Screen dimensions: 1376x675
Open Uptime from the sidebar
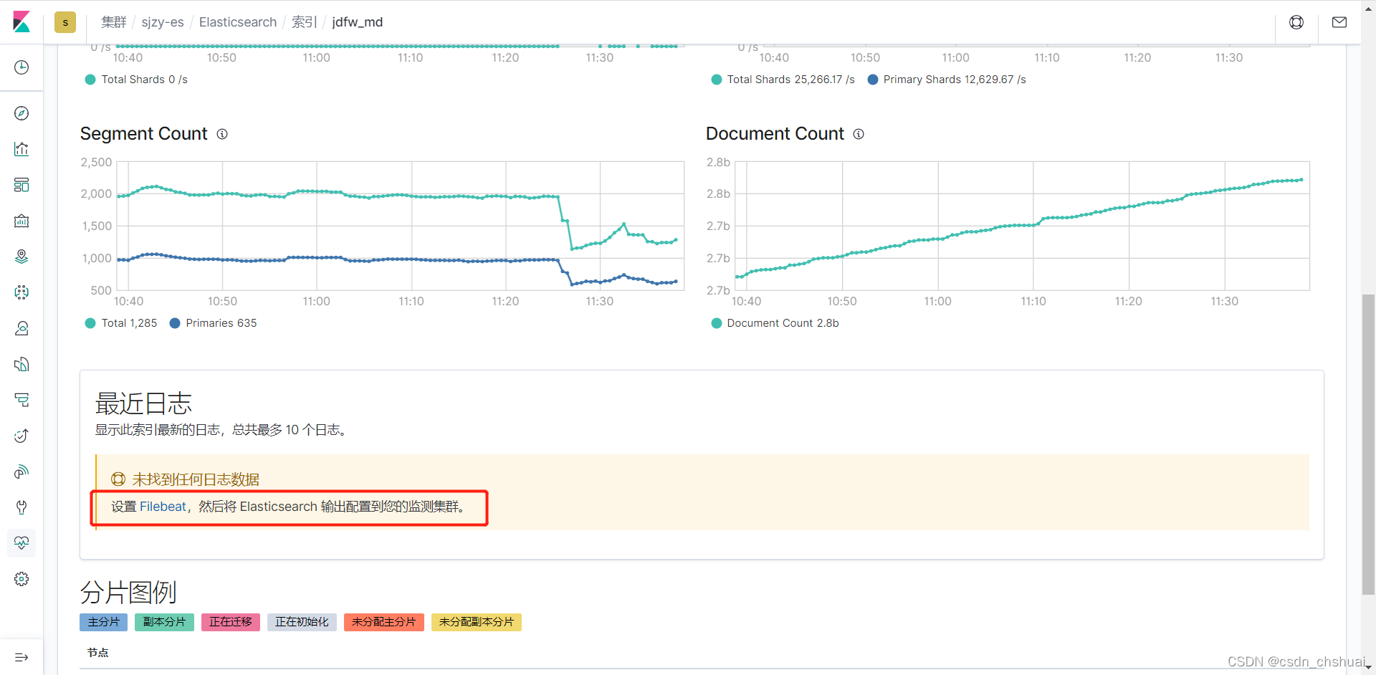click(21, 436)
